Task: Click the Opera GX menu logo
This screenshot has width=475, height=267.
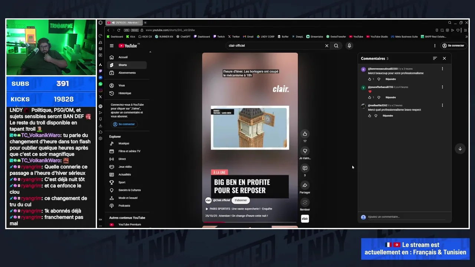Action: (100, 23)
